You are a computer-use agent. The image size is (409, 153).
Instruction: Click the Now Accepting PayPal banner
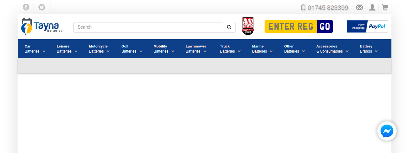[x=367, y=26]
